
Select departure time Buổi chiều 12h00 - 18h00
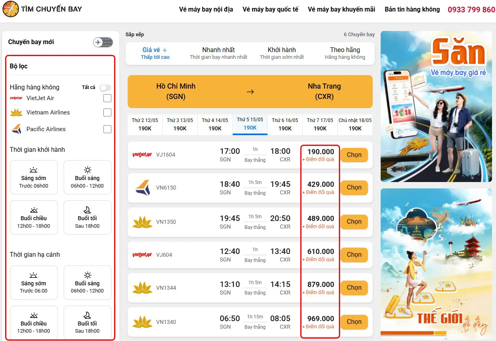[x=34, y=217]
